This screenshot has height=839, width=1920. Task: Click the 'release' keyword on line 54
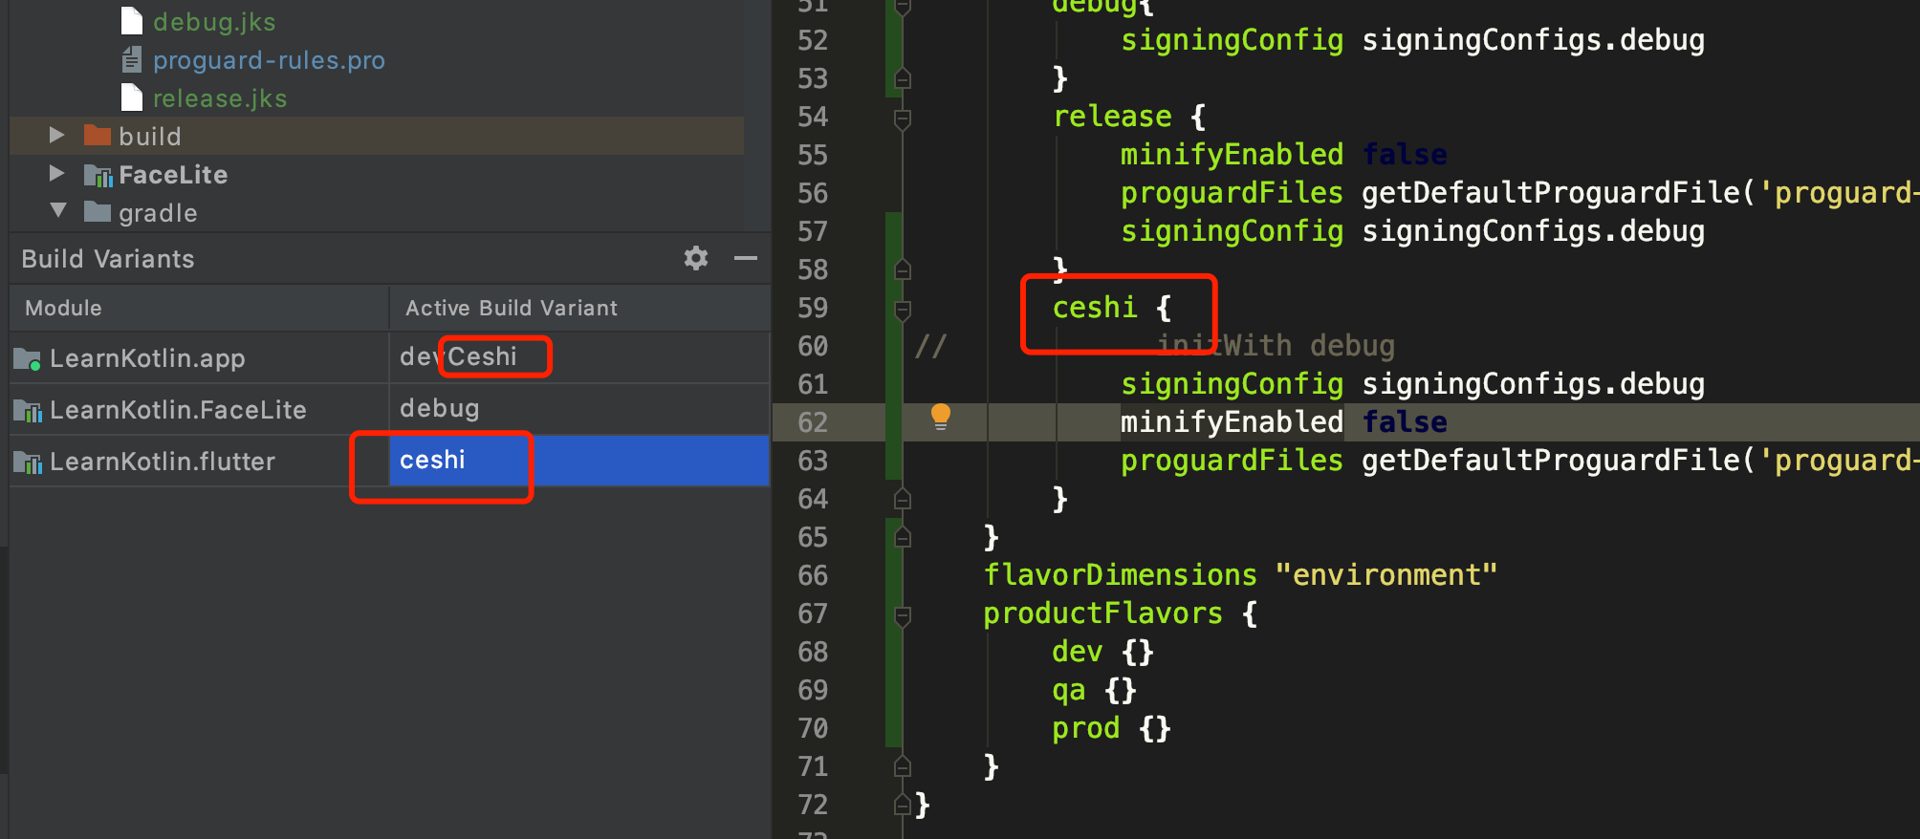coord(1112,117)
